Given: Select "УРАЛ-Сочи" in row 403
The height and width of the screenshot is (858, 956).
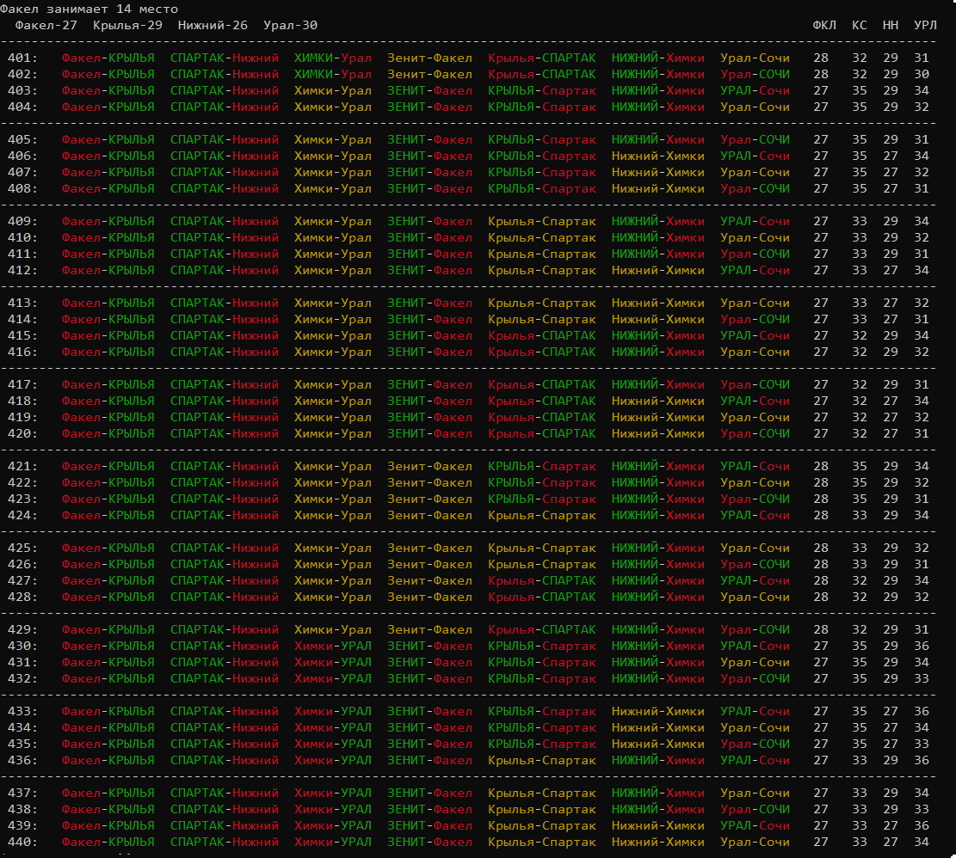Looking at the screenshot, I should point(755,91).
